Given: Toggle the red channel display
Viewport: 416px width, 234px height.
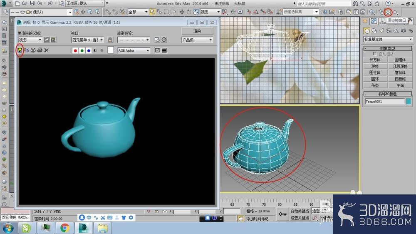Looking at the screenshot, I should (x=75, y=50).
